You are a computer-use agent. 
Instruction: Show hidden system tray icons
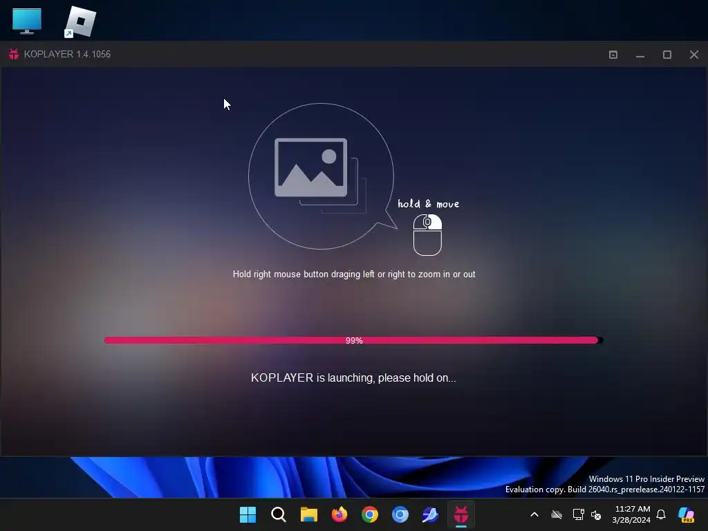coord(534,514)
